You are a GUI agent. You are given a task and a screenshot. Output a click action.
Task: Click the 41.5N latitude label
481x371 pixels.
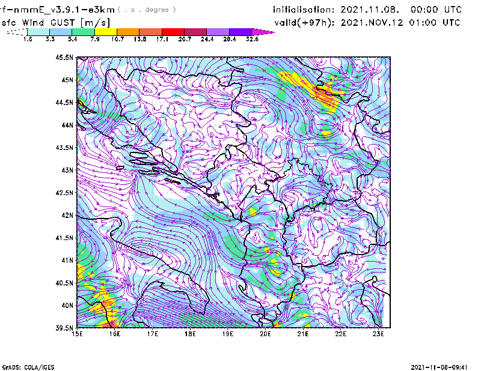tap(64, 238)
